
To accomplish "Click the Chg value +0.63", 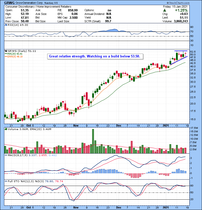I will coord(184,14).
